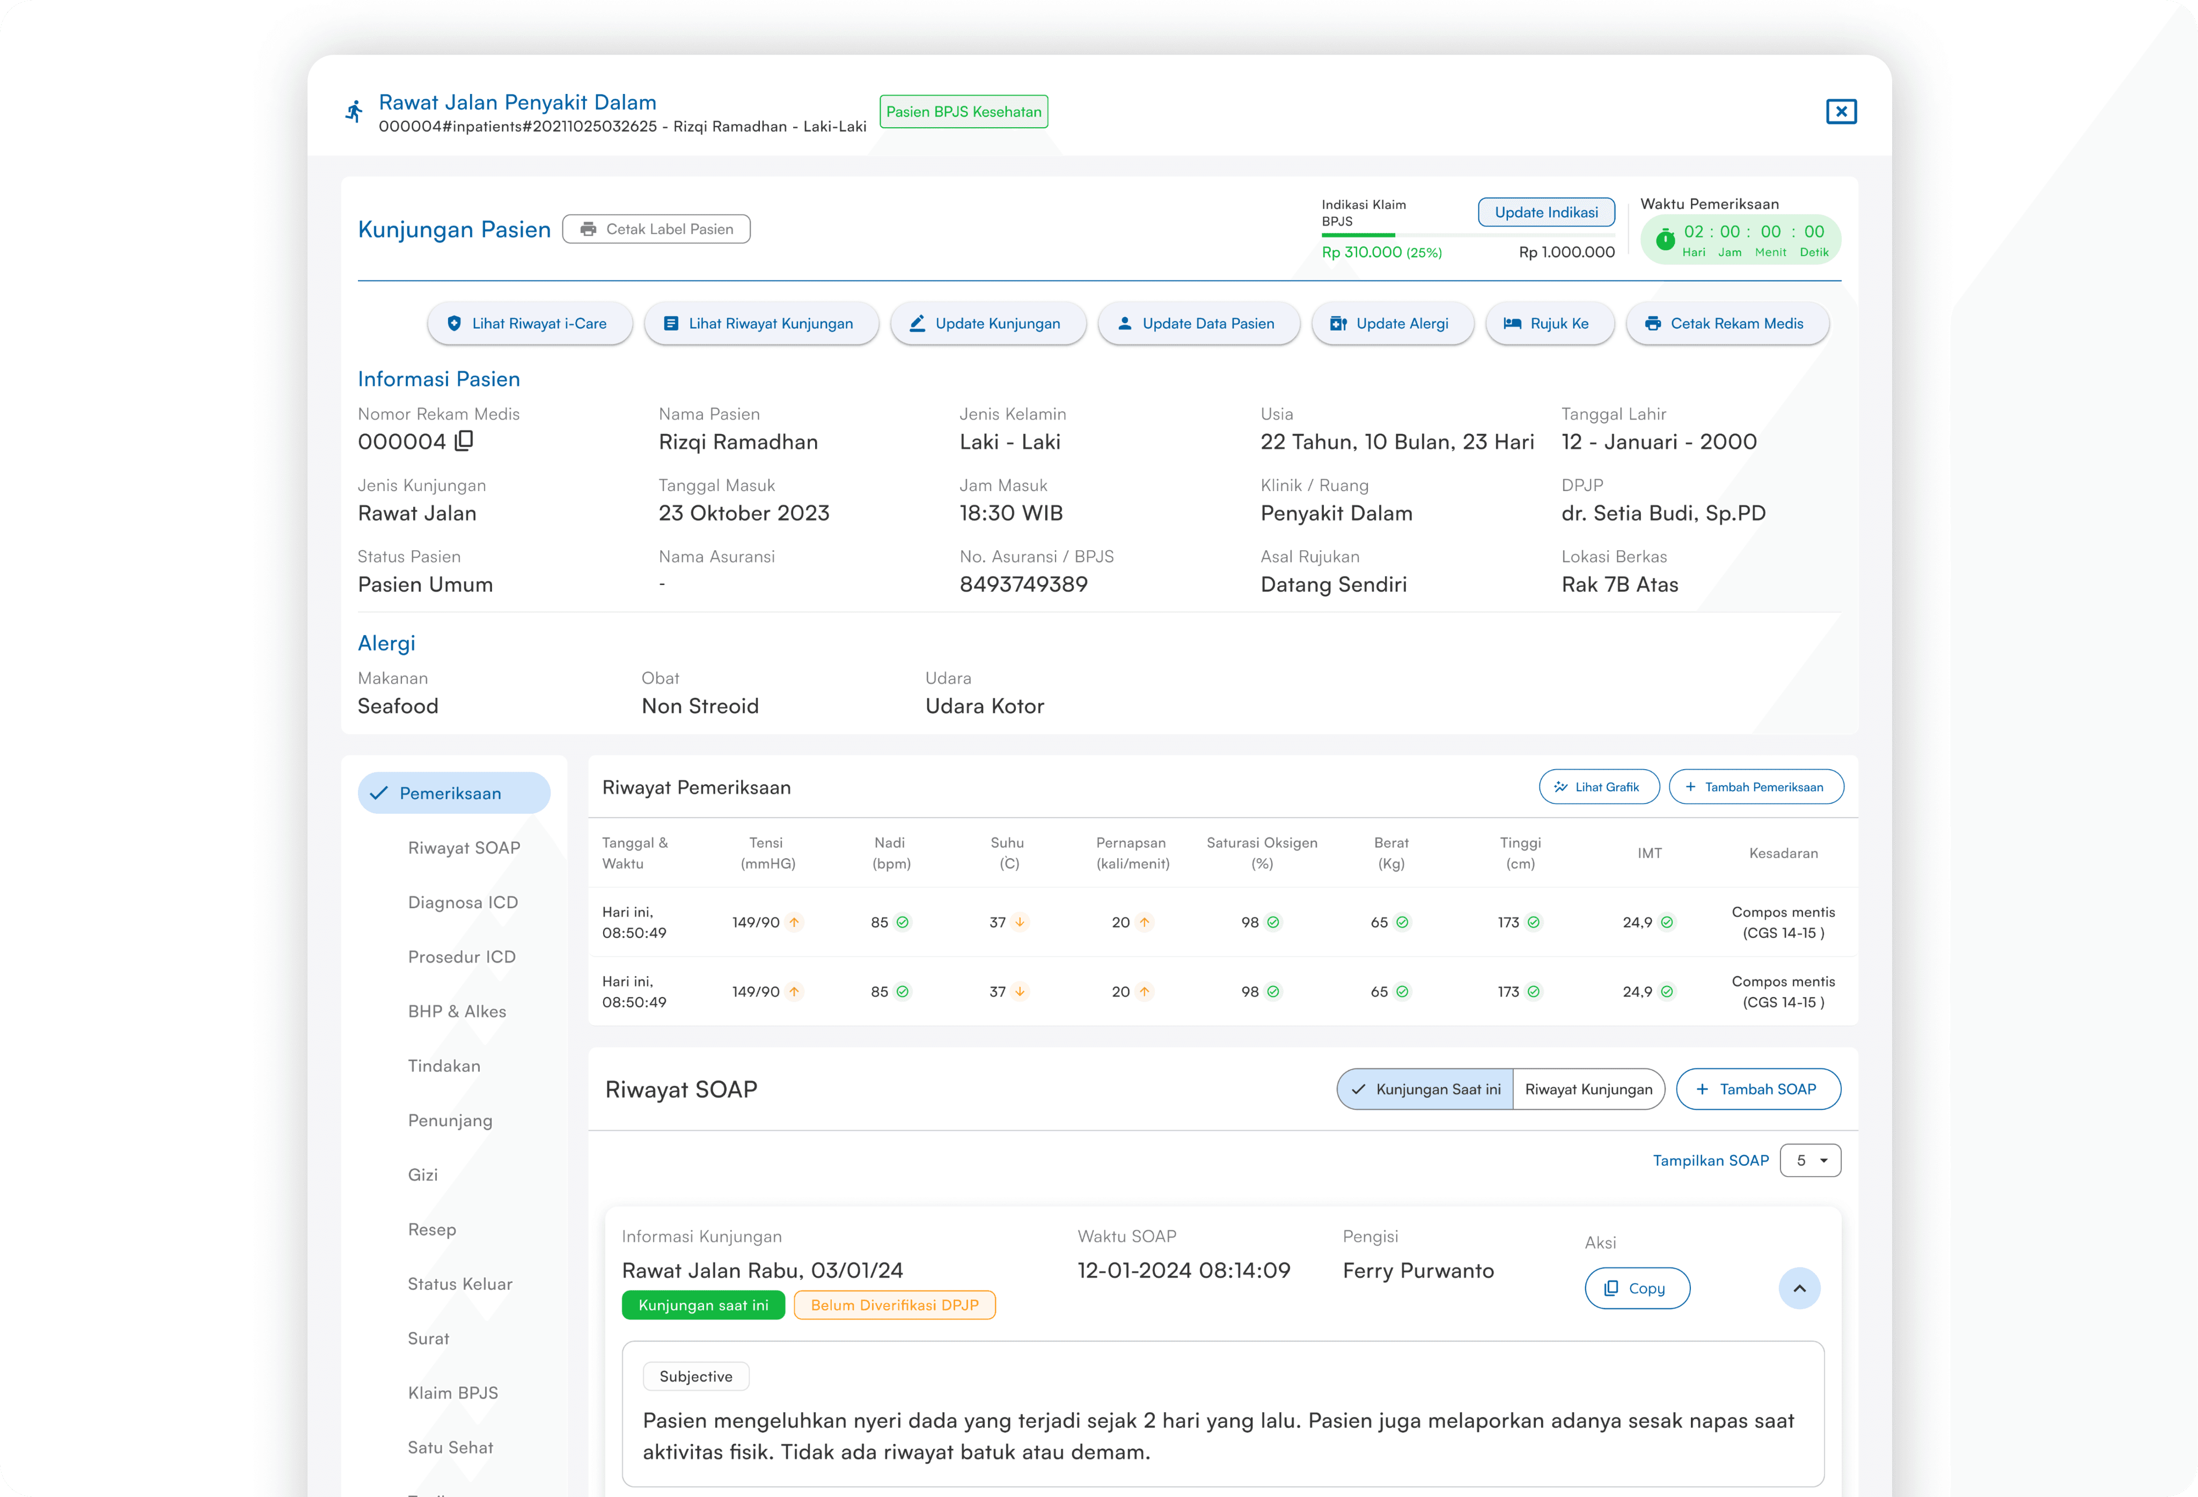Click the bed icon on Rujuk Ke
The image size is (2198, 1497).
coord(1512,324)
